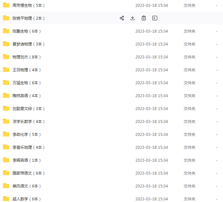Click the share icon for 张艳平地理
The width and height of the screenshot is (223, 202).
pos(122,18)
